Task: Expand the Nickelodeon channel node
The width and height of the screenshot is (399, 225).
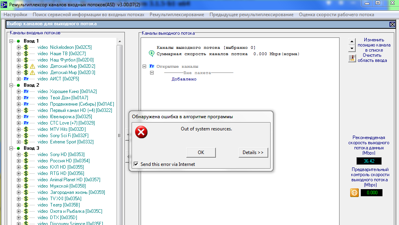Action: 19,47
